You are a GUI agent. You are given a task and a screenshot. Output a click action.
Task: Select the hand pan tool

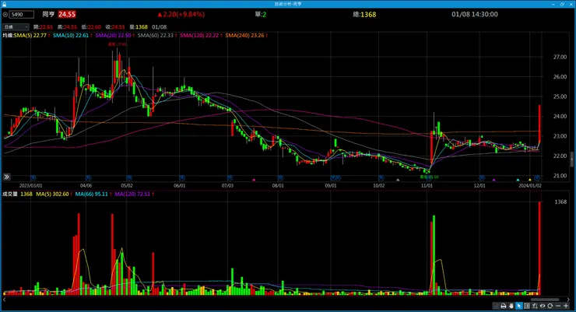(511, 306)
